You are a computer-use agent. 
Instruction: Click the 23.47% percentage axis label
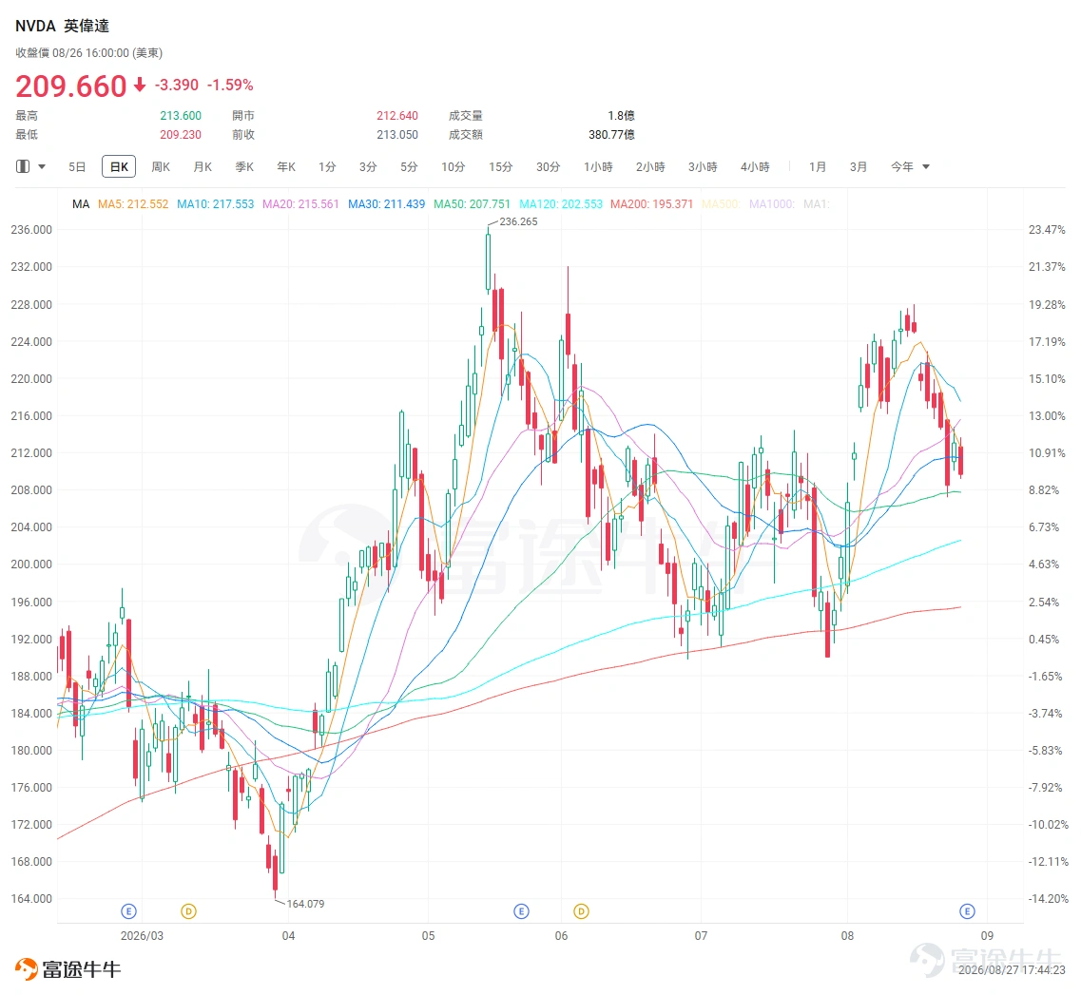tap(1047, 229)
